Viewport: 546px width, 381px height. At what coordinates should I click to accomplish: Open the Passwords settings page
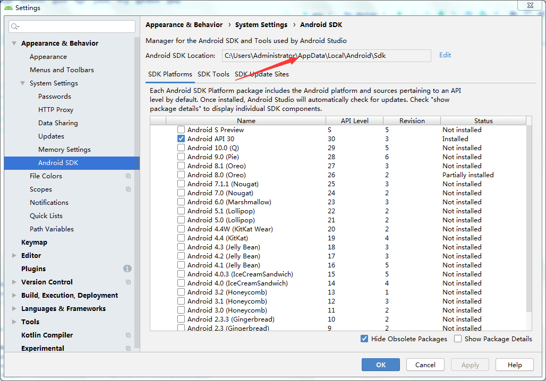tap(55, 97)
